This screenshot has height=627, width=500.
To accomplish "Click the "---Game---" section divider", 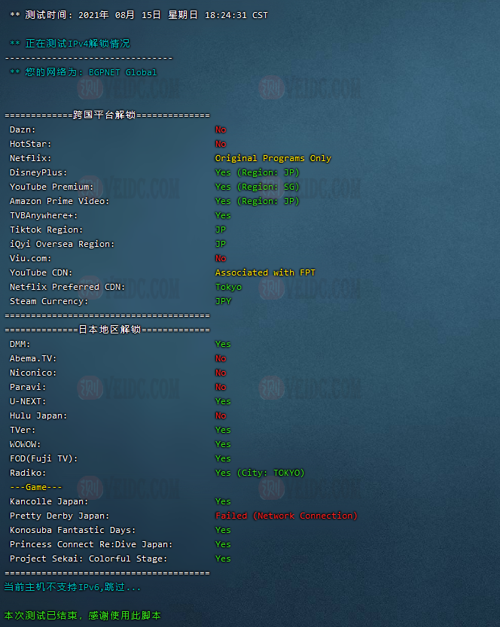I will tap(36, 487).
